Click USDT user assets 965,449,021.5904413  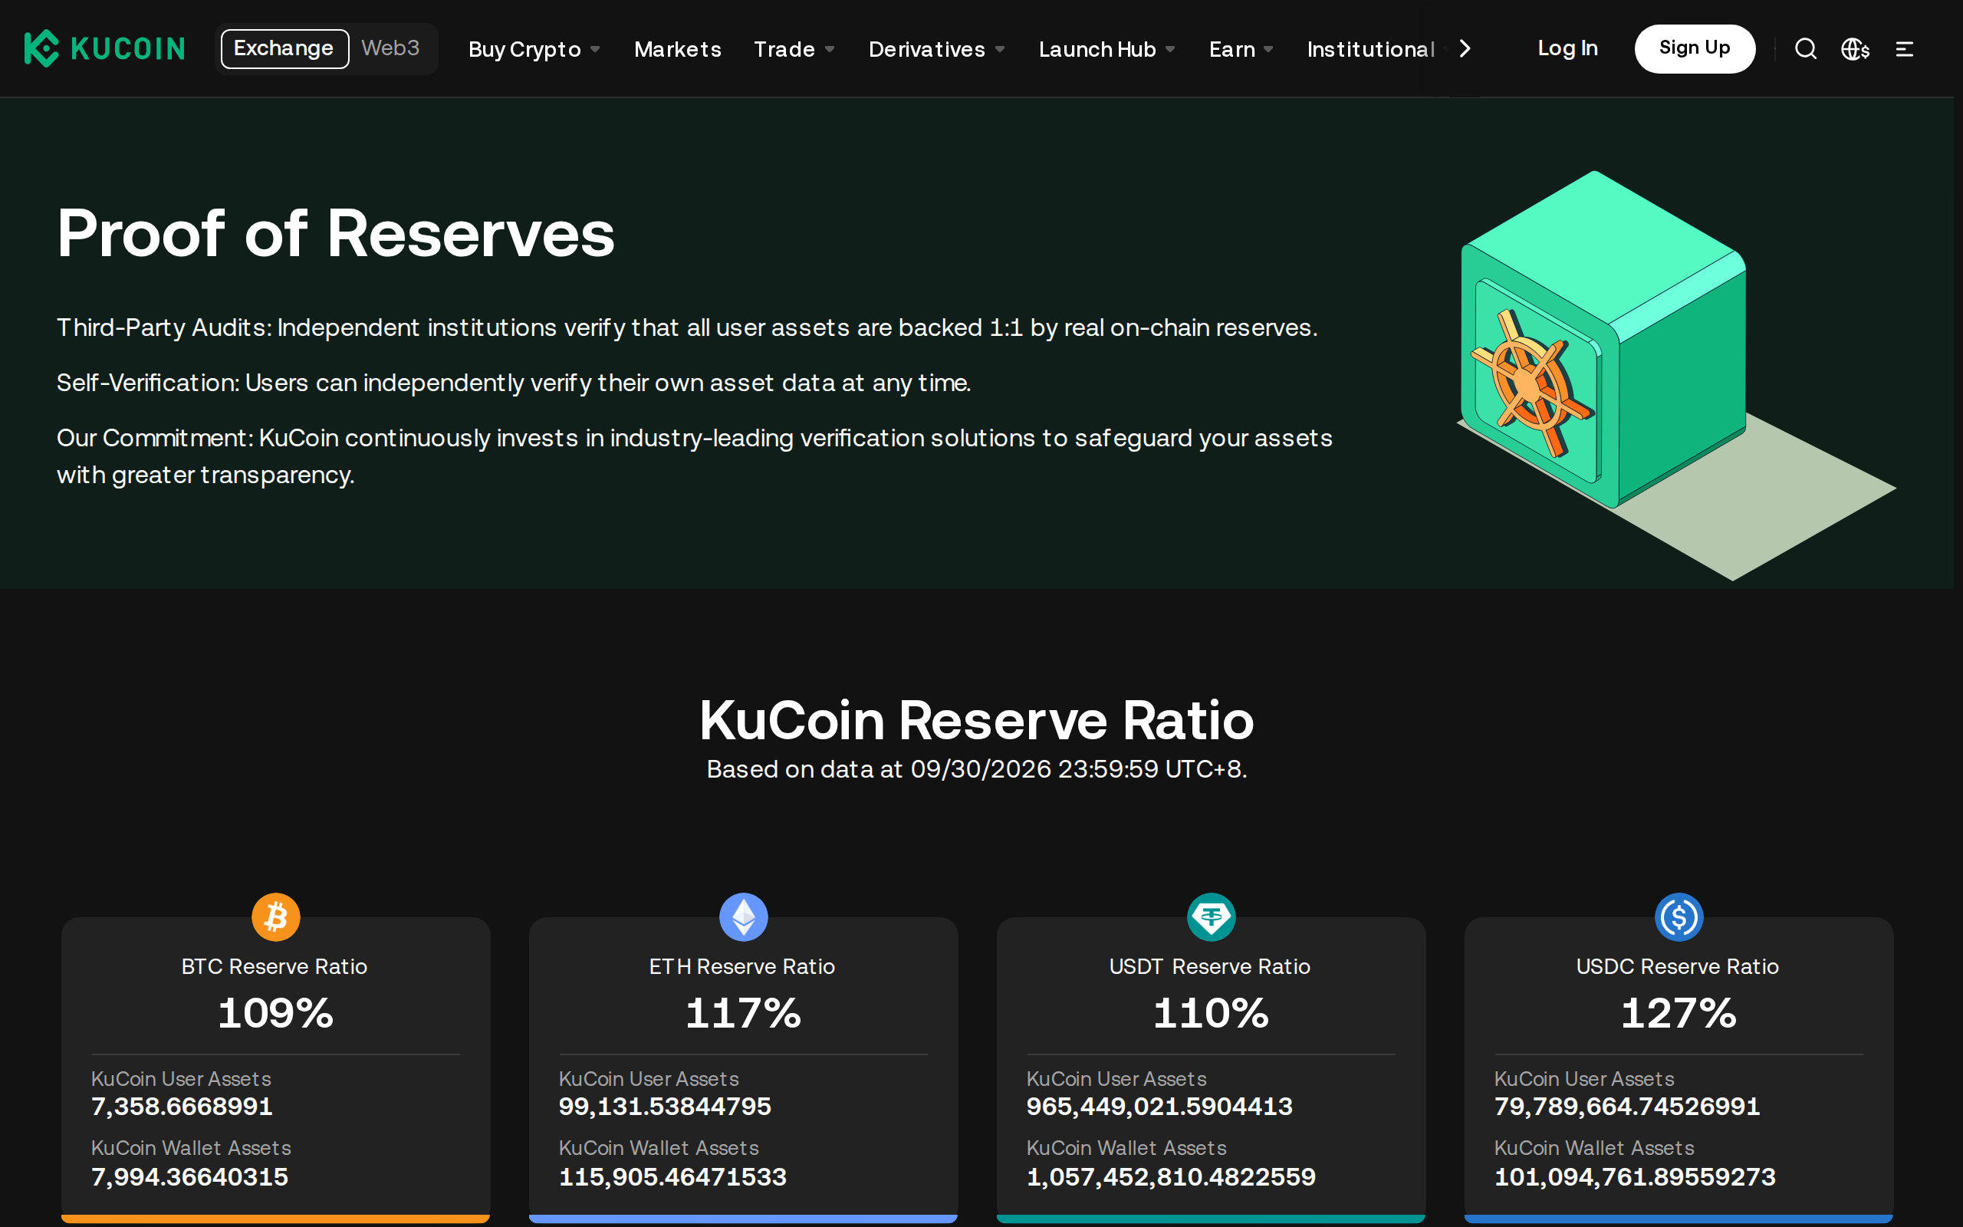coord(1159,1107)
